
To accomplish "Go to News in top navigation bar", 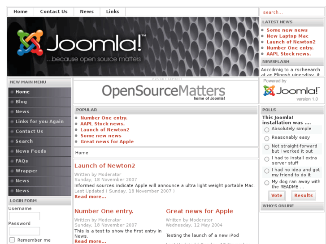I will click(87, 12).
